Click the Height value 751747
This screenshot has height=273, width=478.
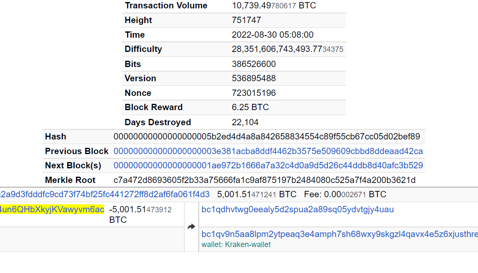[247, 20]
